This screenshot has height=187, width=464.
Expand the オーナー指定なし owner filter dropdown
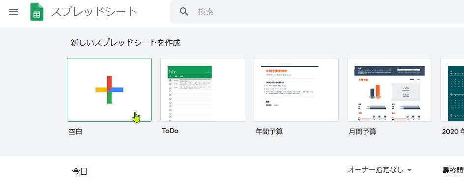click(379, 170)
